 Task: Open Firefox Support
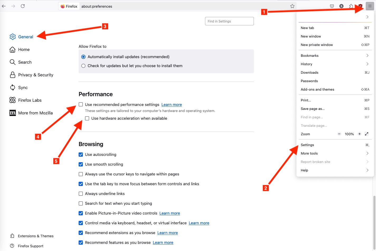[30, 246]
